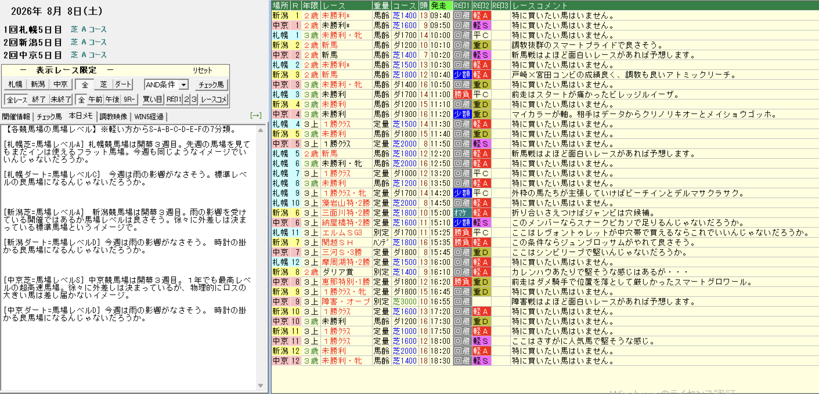Click the リセット reset button
The image size is (819, 394).
pos(202,70)
